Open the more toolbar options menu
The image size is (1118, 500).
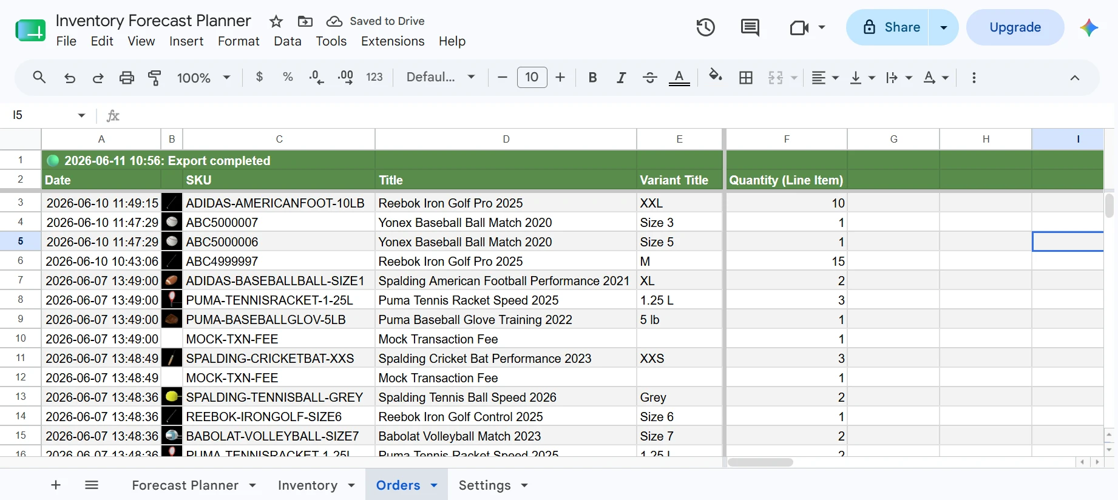[x=974, y=78]
